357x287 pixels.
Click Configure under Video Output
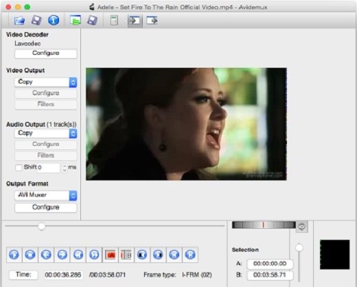pos(46,93)
